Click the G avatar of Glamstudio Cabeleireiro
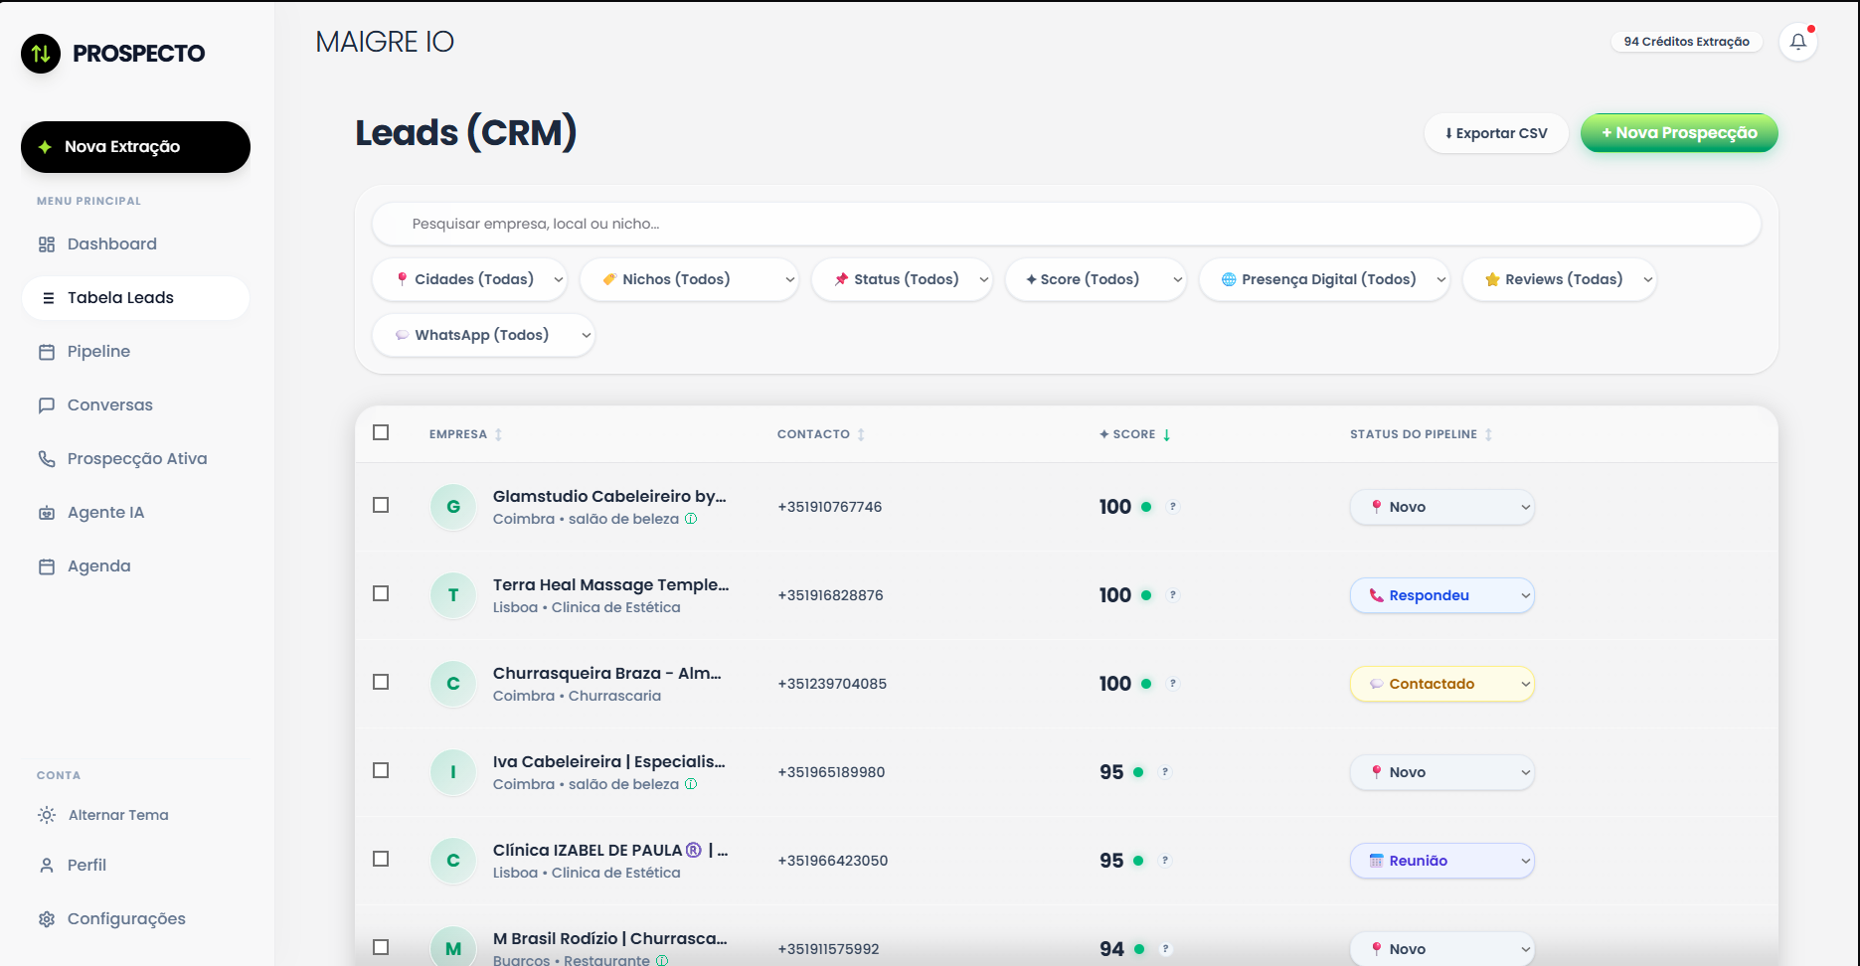This screenshot has height=966, width=1860. point(453,507)
